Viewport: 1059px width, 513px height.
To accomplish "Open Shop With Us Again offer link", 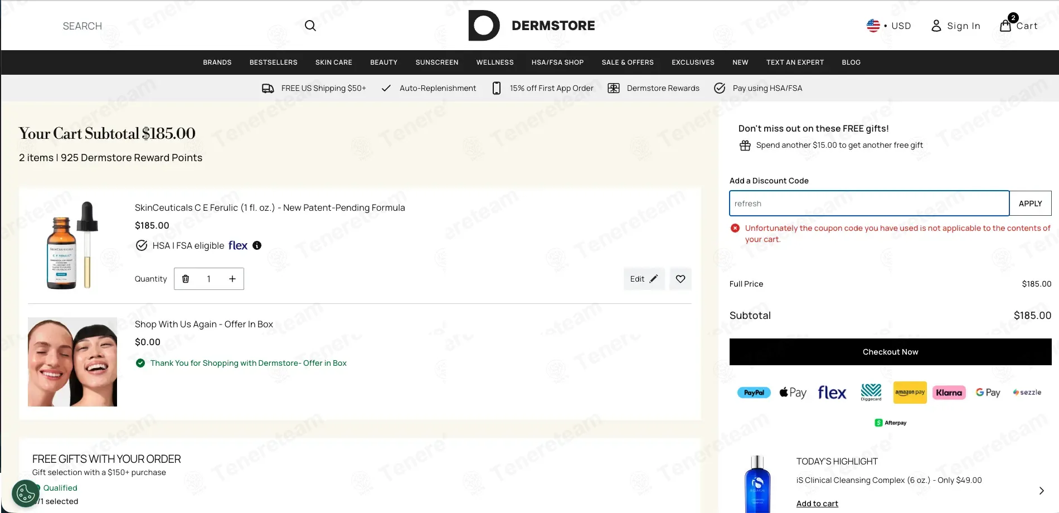I will 204,324.
